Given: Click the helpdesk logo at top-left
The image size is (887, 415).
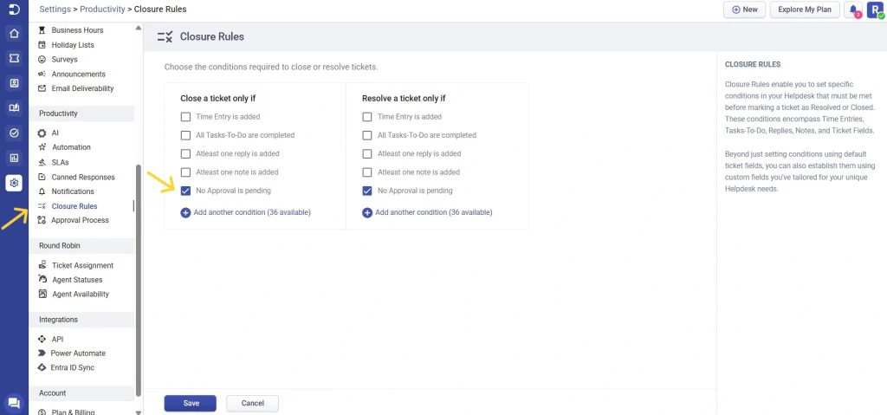Looking at the screenshot, I should (x=14, y=9).
